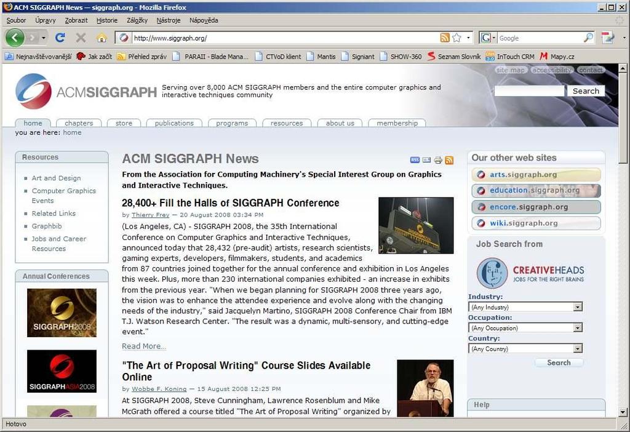Click the contact link in header
The width and height of the screenshot is (630, 432).
(x=591, y=70)
